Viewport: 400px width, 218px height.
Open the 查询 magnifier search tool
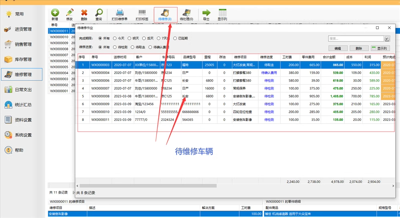coord(98,14)
